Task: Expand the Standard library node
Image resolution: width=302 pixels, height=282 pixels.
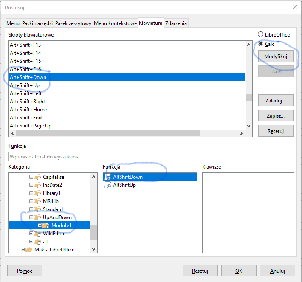Action: coord(31,209)
